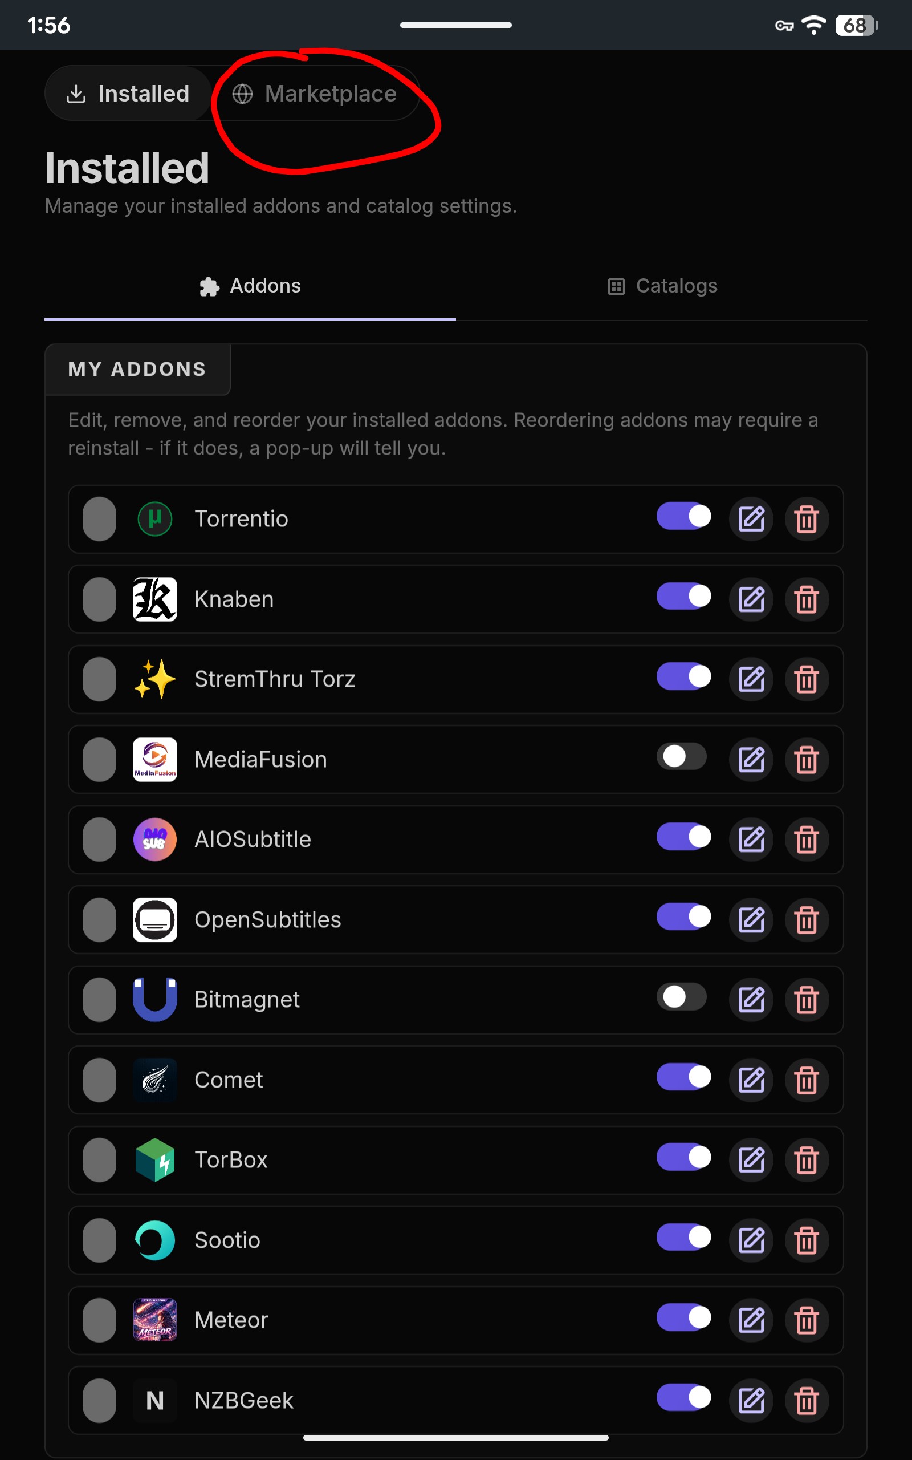This screenshot has height=1460, width=912.
Task: Grab the Sootio reorder handle
Action: [x=100, y=1240]
